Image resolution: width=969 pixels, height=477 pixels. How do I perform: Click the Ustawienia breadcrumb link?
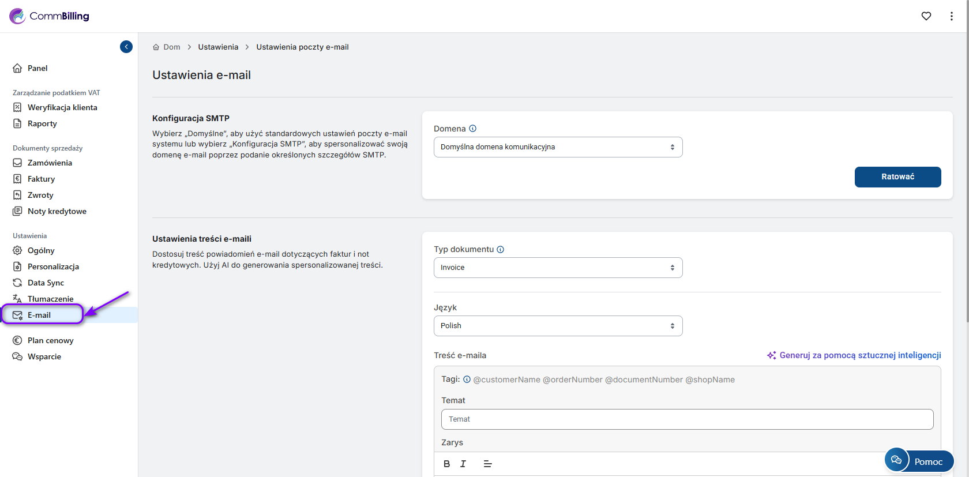[x=218, y=47]
